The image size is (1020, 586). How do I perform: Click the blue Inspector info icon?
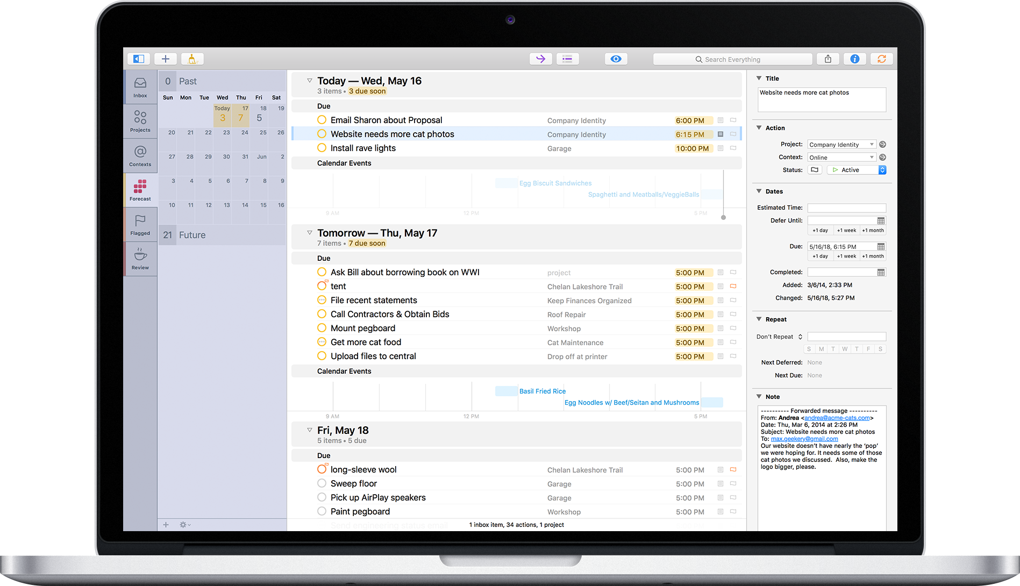(x=854, y=59)
